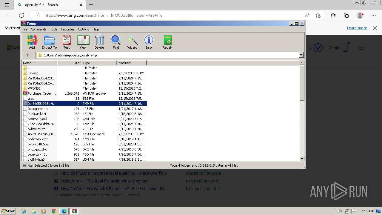
Task: Select the WPDNSE folder
Action: (84, 88)
